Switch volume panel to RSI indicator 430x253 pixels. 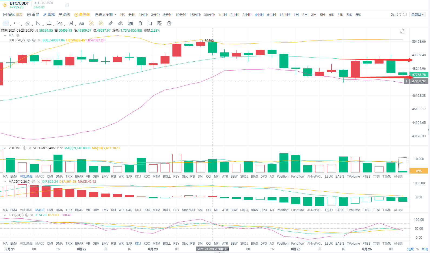coord(114,177)
